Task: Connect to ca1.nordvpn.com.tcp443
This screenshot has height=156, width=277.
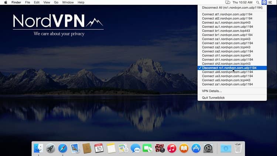Action: (x=232, y=39)
